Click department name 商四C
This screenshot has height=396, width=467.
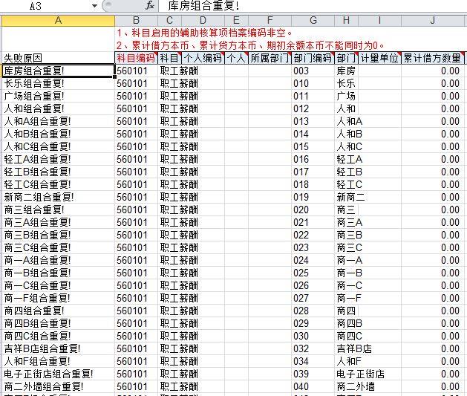(350, 336)
